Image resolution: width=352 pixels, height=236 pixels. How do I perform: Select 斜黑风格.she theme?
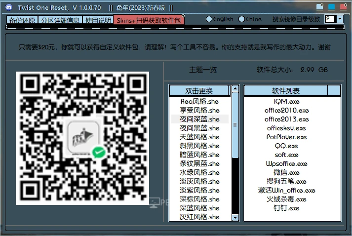199,146
